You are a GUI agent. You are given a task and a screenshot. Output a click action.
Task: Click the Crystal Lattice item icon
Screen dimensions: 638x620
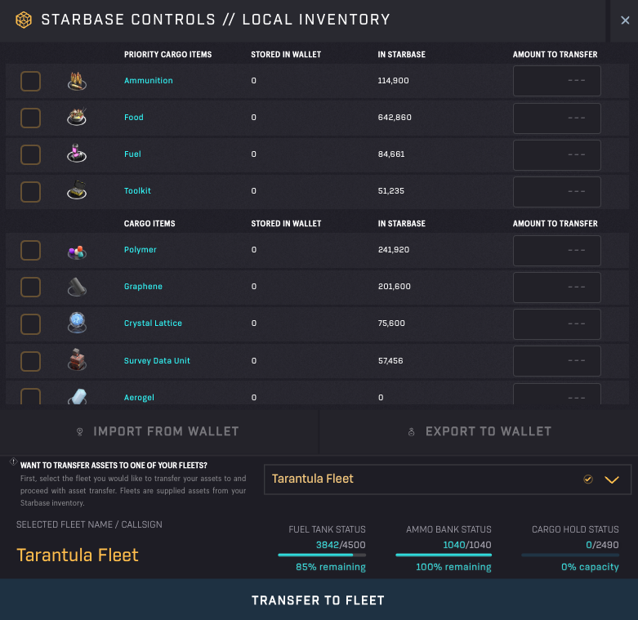click(x=77, y=323)
